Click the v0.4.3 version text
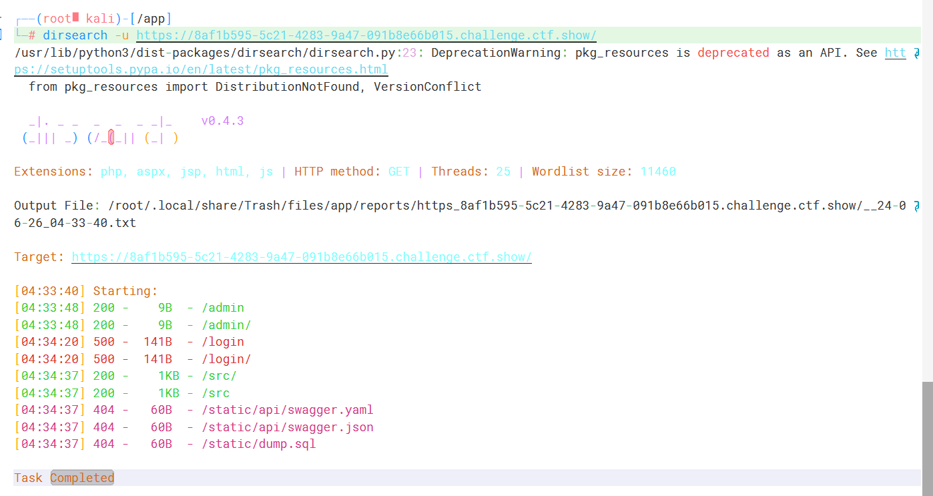The image size is (933, 496). (x=222, y=121)
